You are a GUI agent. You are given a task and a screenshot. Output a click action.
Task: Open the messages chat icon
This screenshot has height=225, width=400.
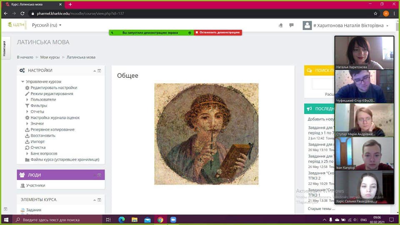(x=291, y=25)
